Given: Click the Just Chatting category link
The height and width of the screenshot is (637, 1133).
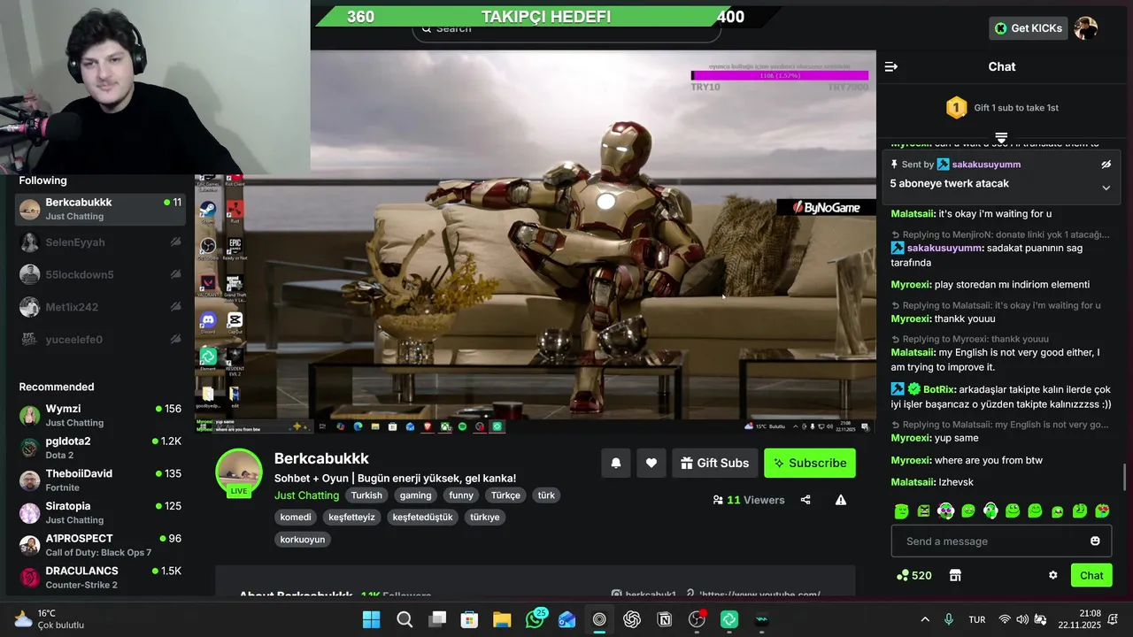Looking at the screenshot, I should [x=306, y=495].
